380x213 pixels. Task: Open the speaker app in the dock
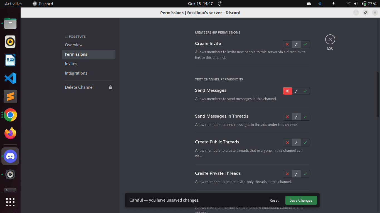coord(10,174)
